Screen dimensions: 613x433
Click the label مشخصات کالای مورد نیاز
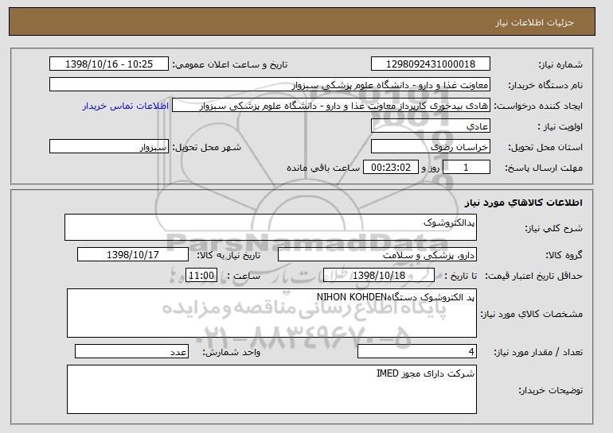(x=532, y=314)
